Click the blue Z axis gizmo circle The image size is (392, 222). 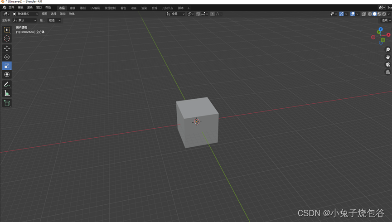click(x=381, y=29)
